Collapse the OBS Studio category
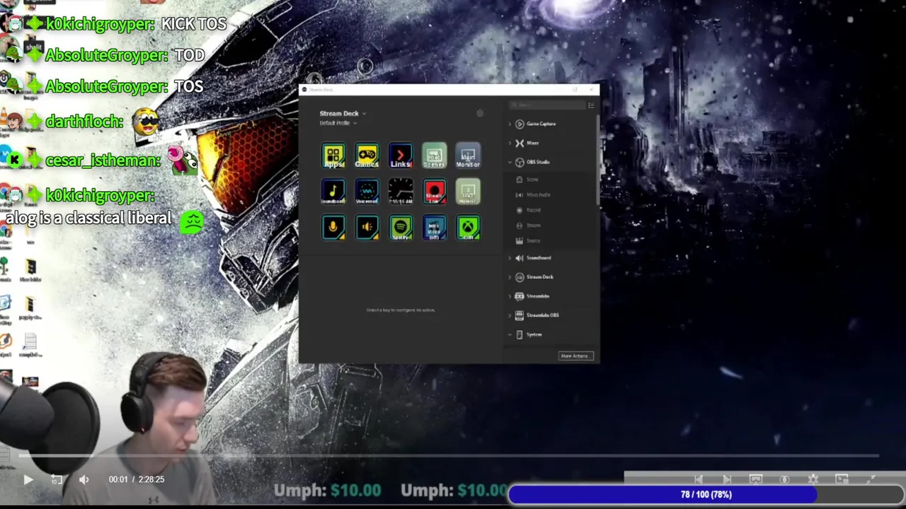Image resolution: width=906 pixels, height=509 pixels. (510, 162)
